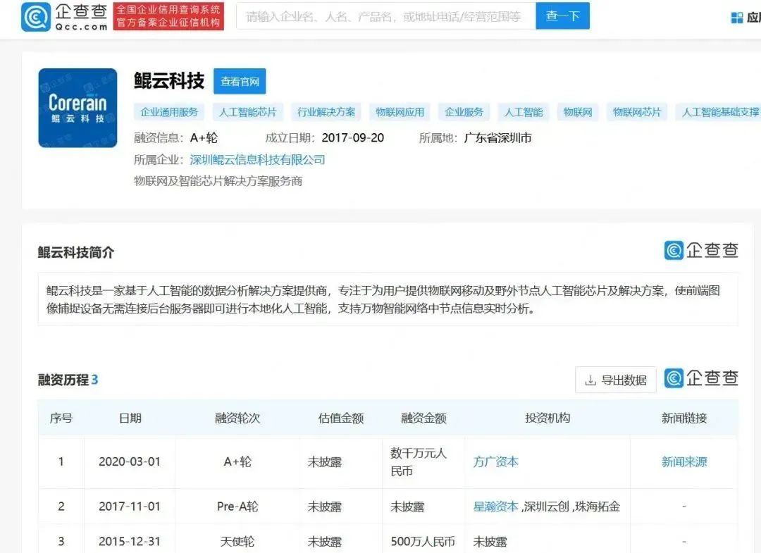This screenshot has height=553, width=761.
Task: Click the 方广资本 investor link
Action: click(495, 461)
